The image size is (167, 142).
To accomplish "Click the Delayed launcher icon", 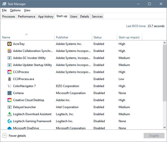I will pos(10,107).
